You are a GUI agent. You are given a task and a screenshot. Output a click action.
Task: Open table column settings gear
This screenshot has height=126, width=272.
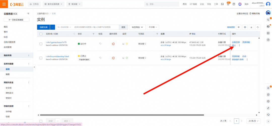click(x=245, y=27)
